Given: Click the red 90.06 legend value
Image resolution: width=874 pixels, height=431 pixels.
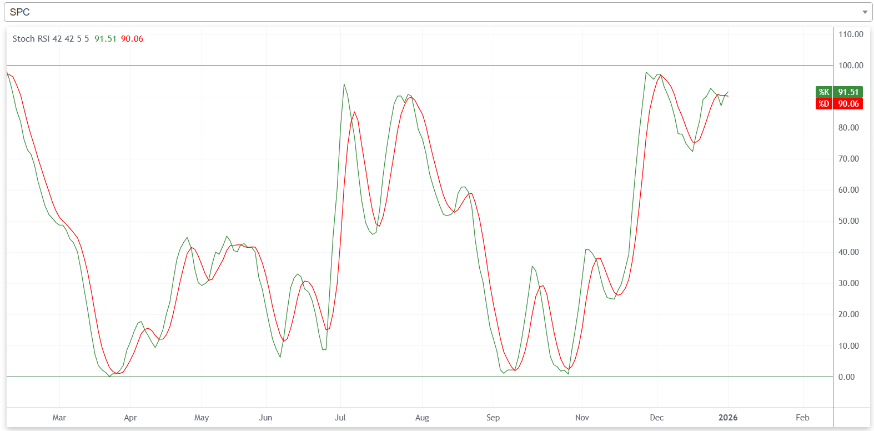Looking at the screenshot, I should [132, 39].
